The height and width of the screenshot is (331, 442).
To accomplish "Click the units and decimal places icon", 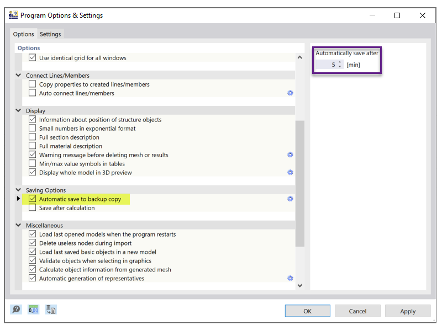I will [x=33, y=309].
